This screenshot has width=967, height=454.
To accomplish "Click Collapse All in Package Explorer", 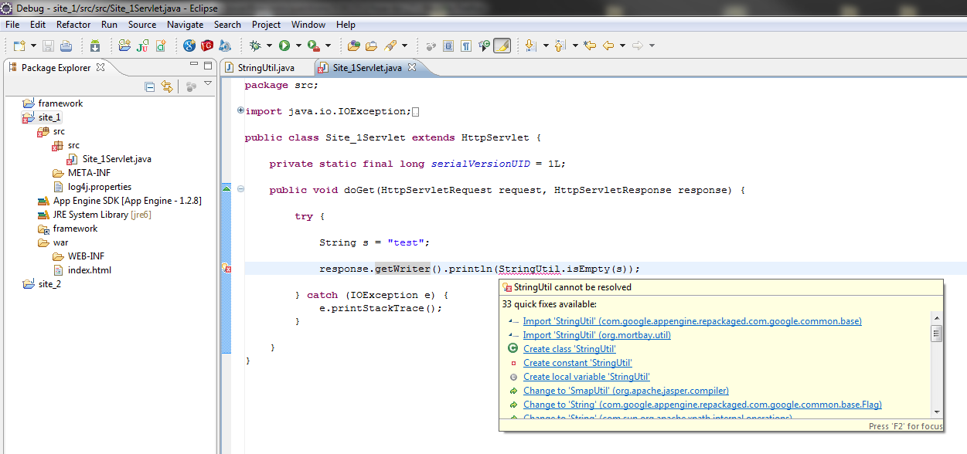I will [x=150, y=86].
